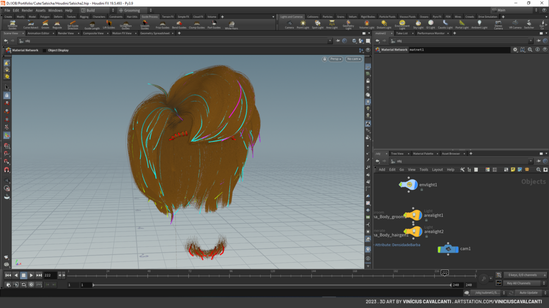
Task: Open the Persp viewport dropdown
Action: (335, 59)
